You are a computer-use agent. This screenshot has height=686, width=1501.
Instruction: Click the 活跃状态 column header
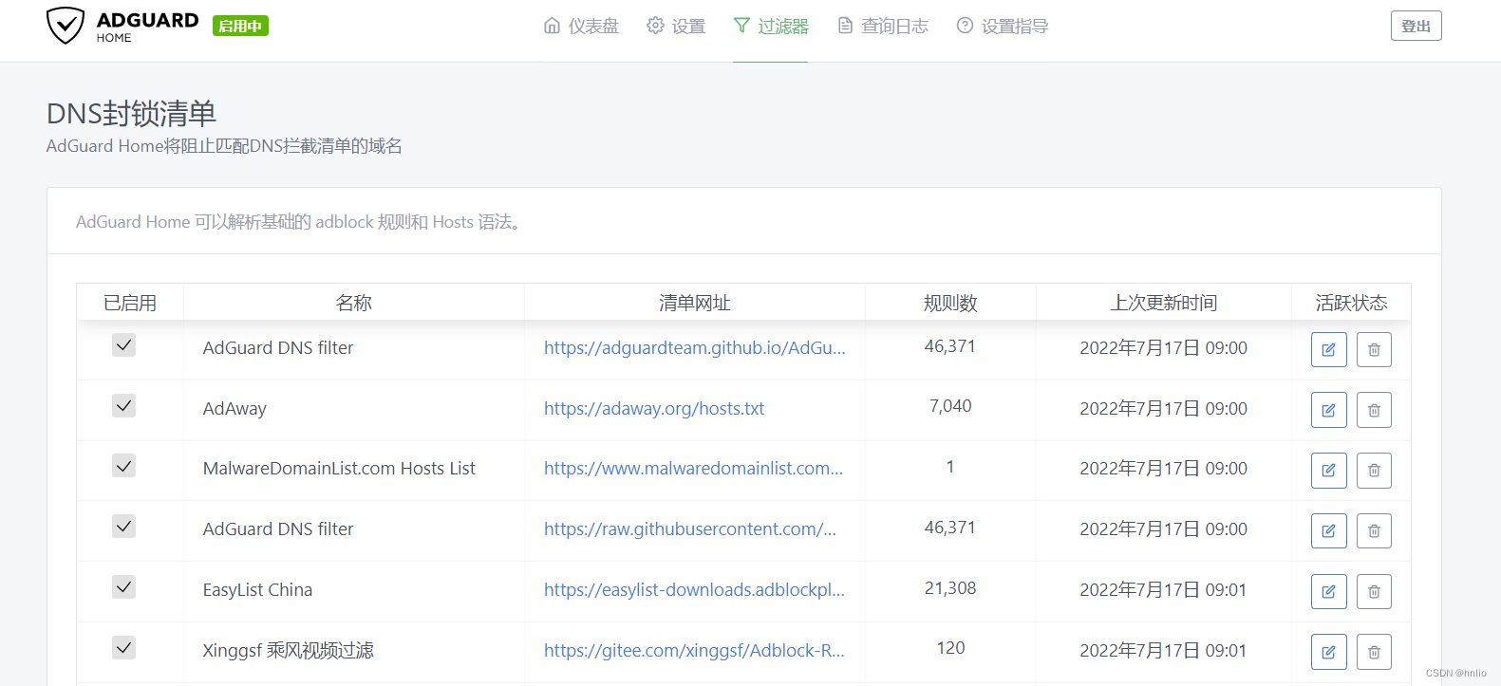point(1351,303)
